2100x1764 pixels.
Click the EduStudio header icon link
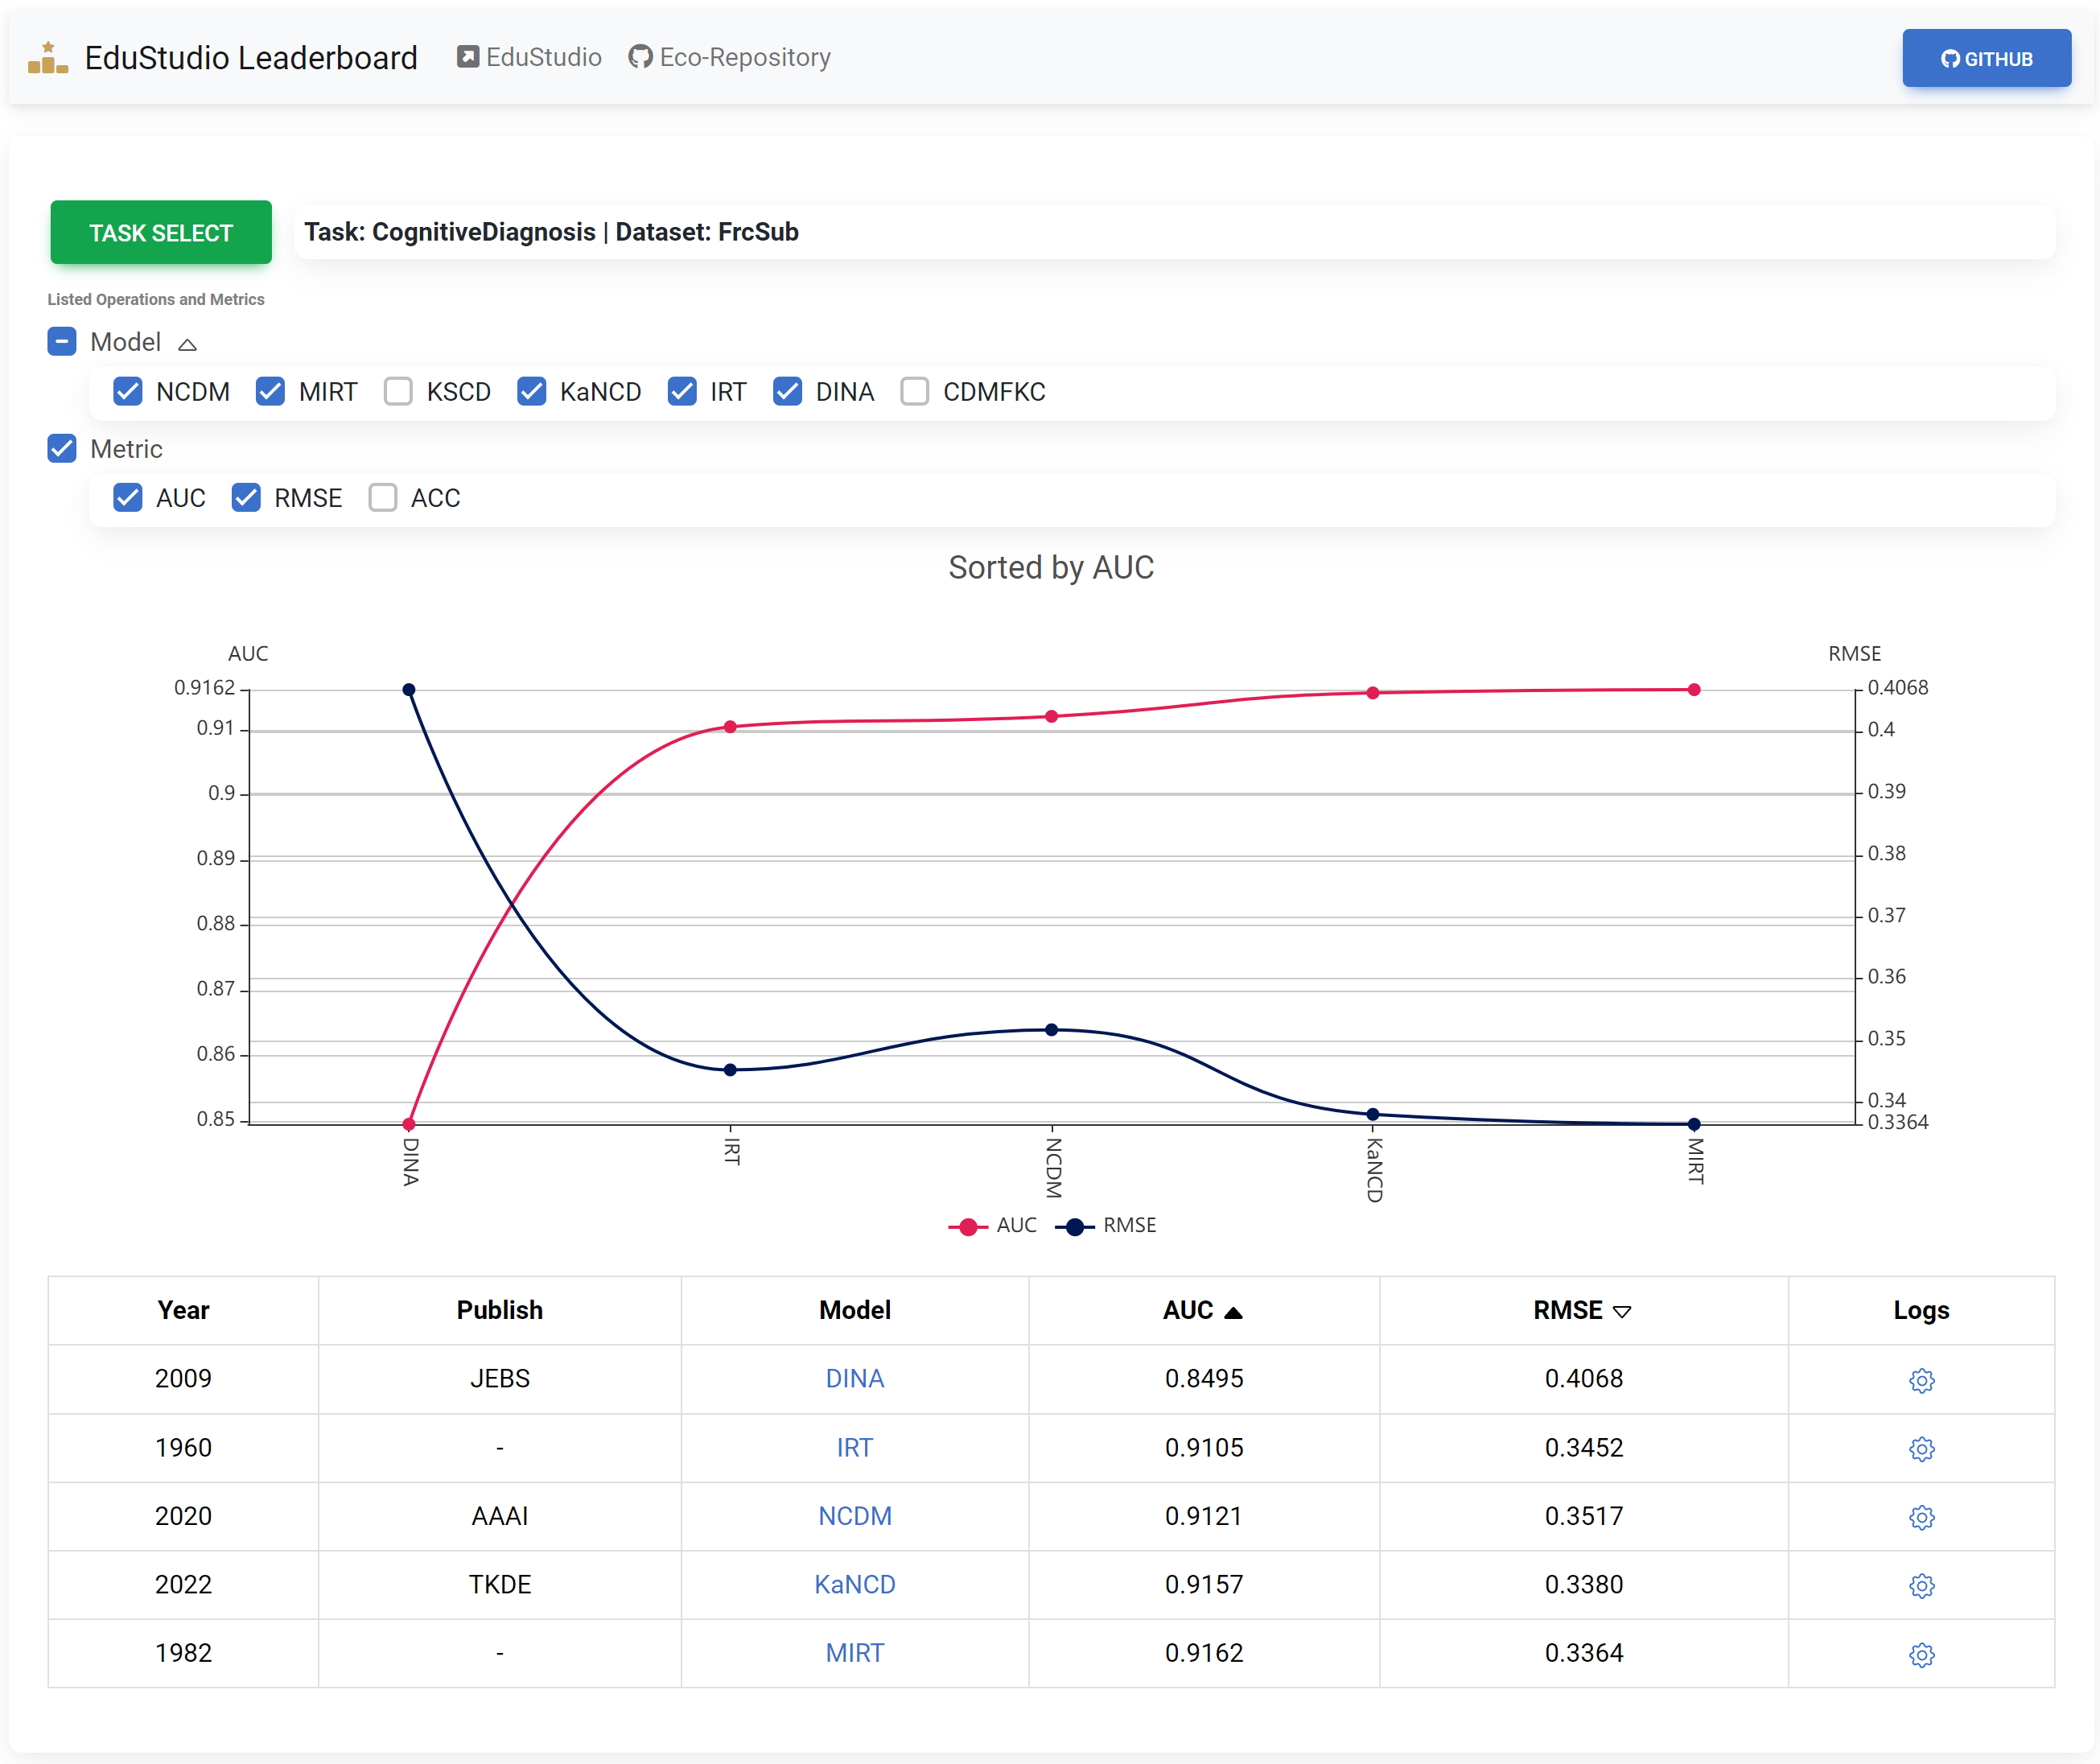(466, 57)
